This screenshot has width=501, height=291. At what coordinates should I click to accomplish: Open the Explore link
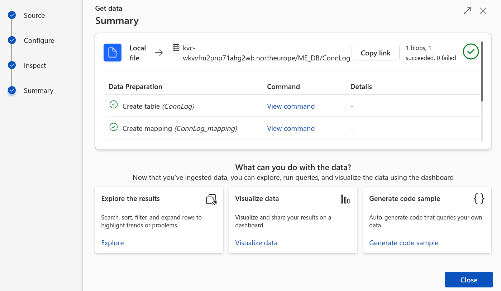[113, 243]
